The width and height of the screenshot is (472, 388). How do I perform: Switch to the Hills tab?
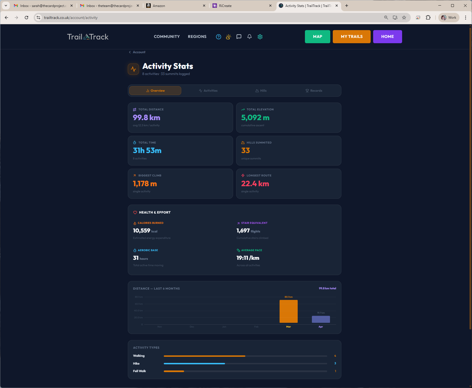261,91
